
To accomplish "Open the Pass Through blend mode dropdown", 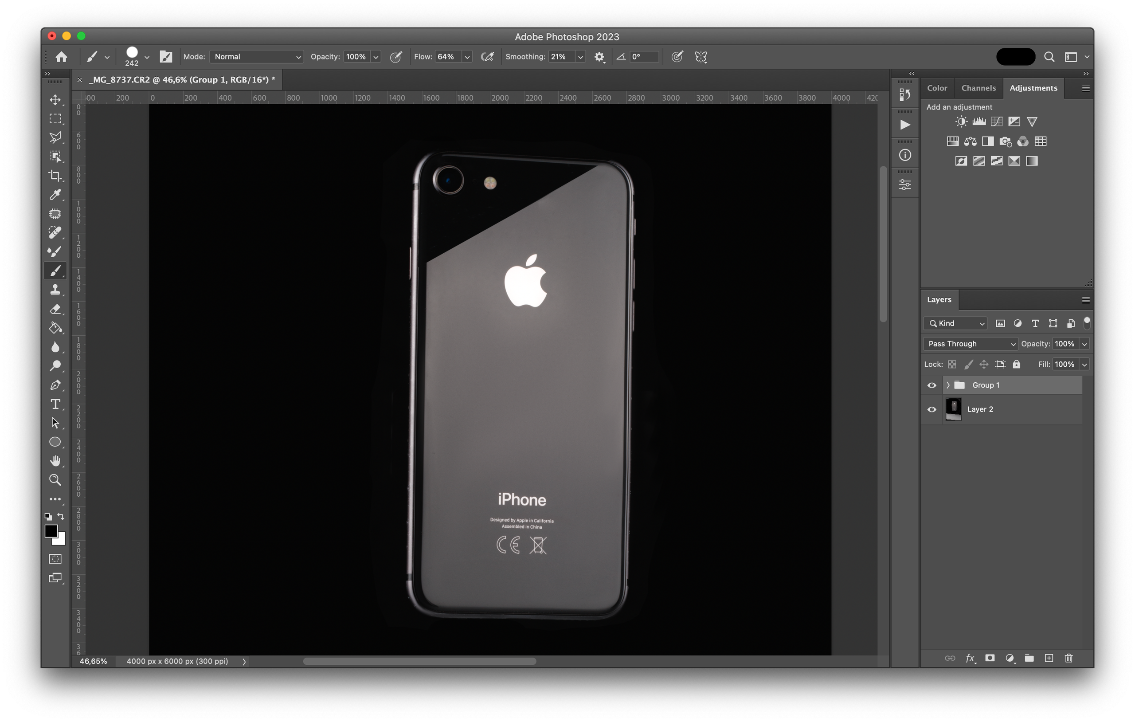I will [x=970, y=344].
